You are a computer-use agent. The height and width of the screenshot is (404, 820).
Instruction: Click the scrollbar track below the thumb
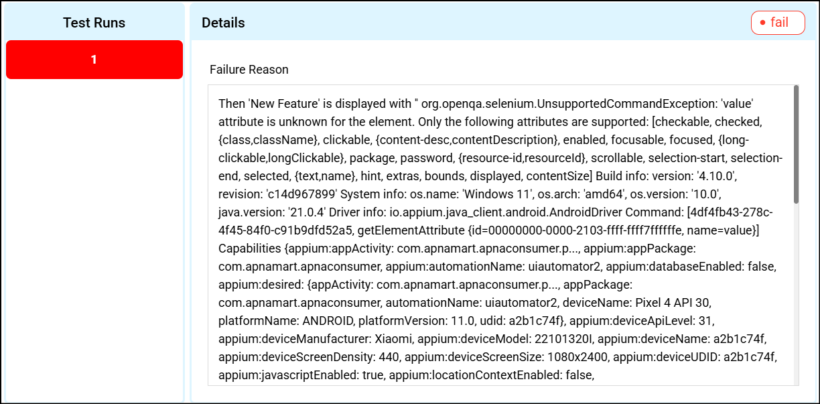795,295
